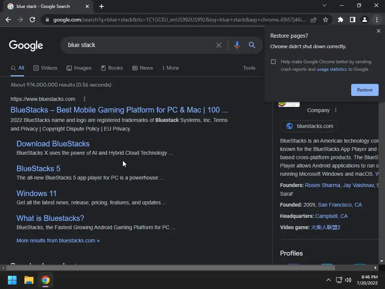Viewport: 385px width, 289px height.
Task: Open a new tab with plus button
Action: click(x=102, y=6)
